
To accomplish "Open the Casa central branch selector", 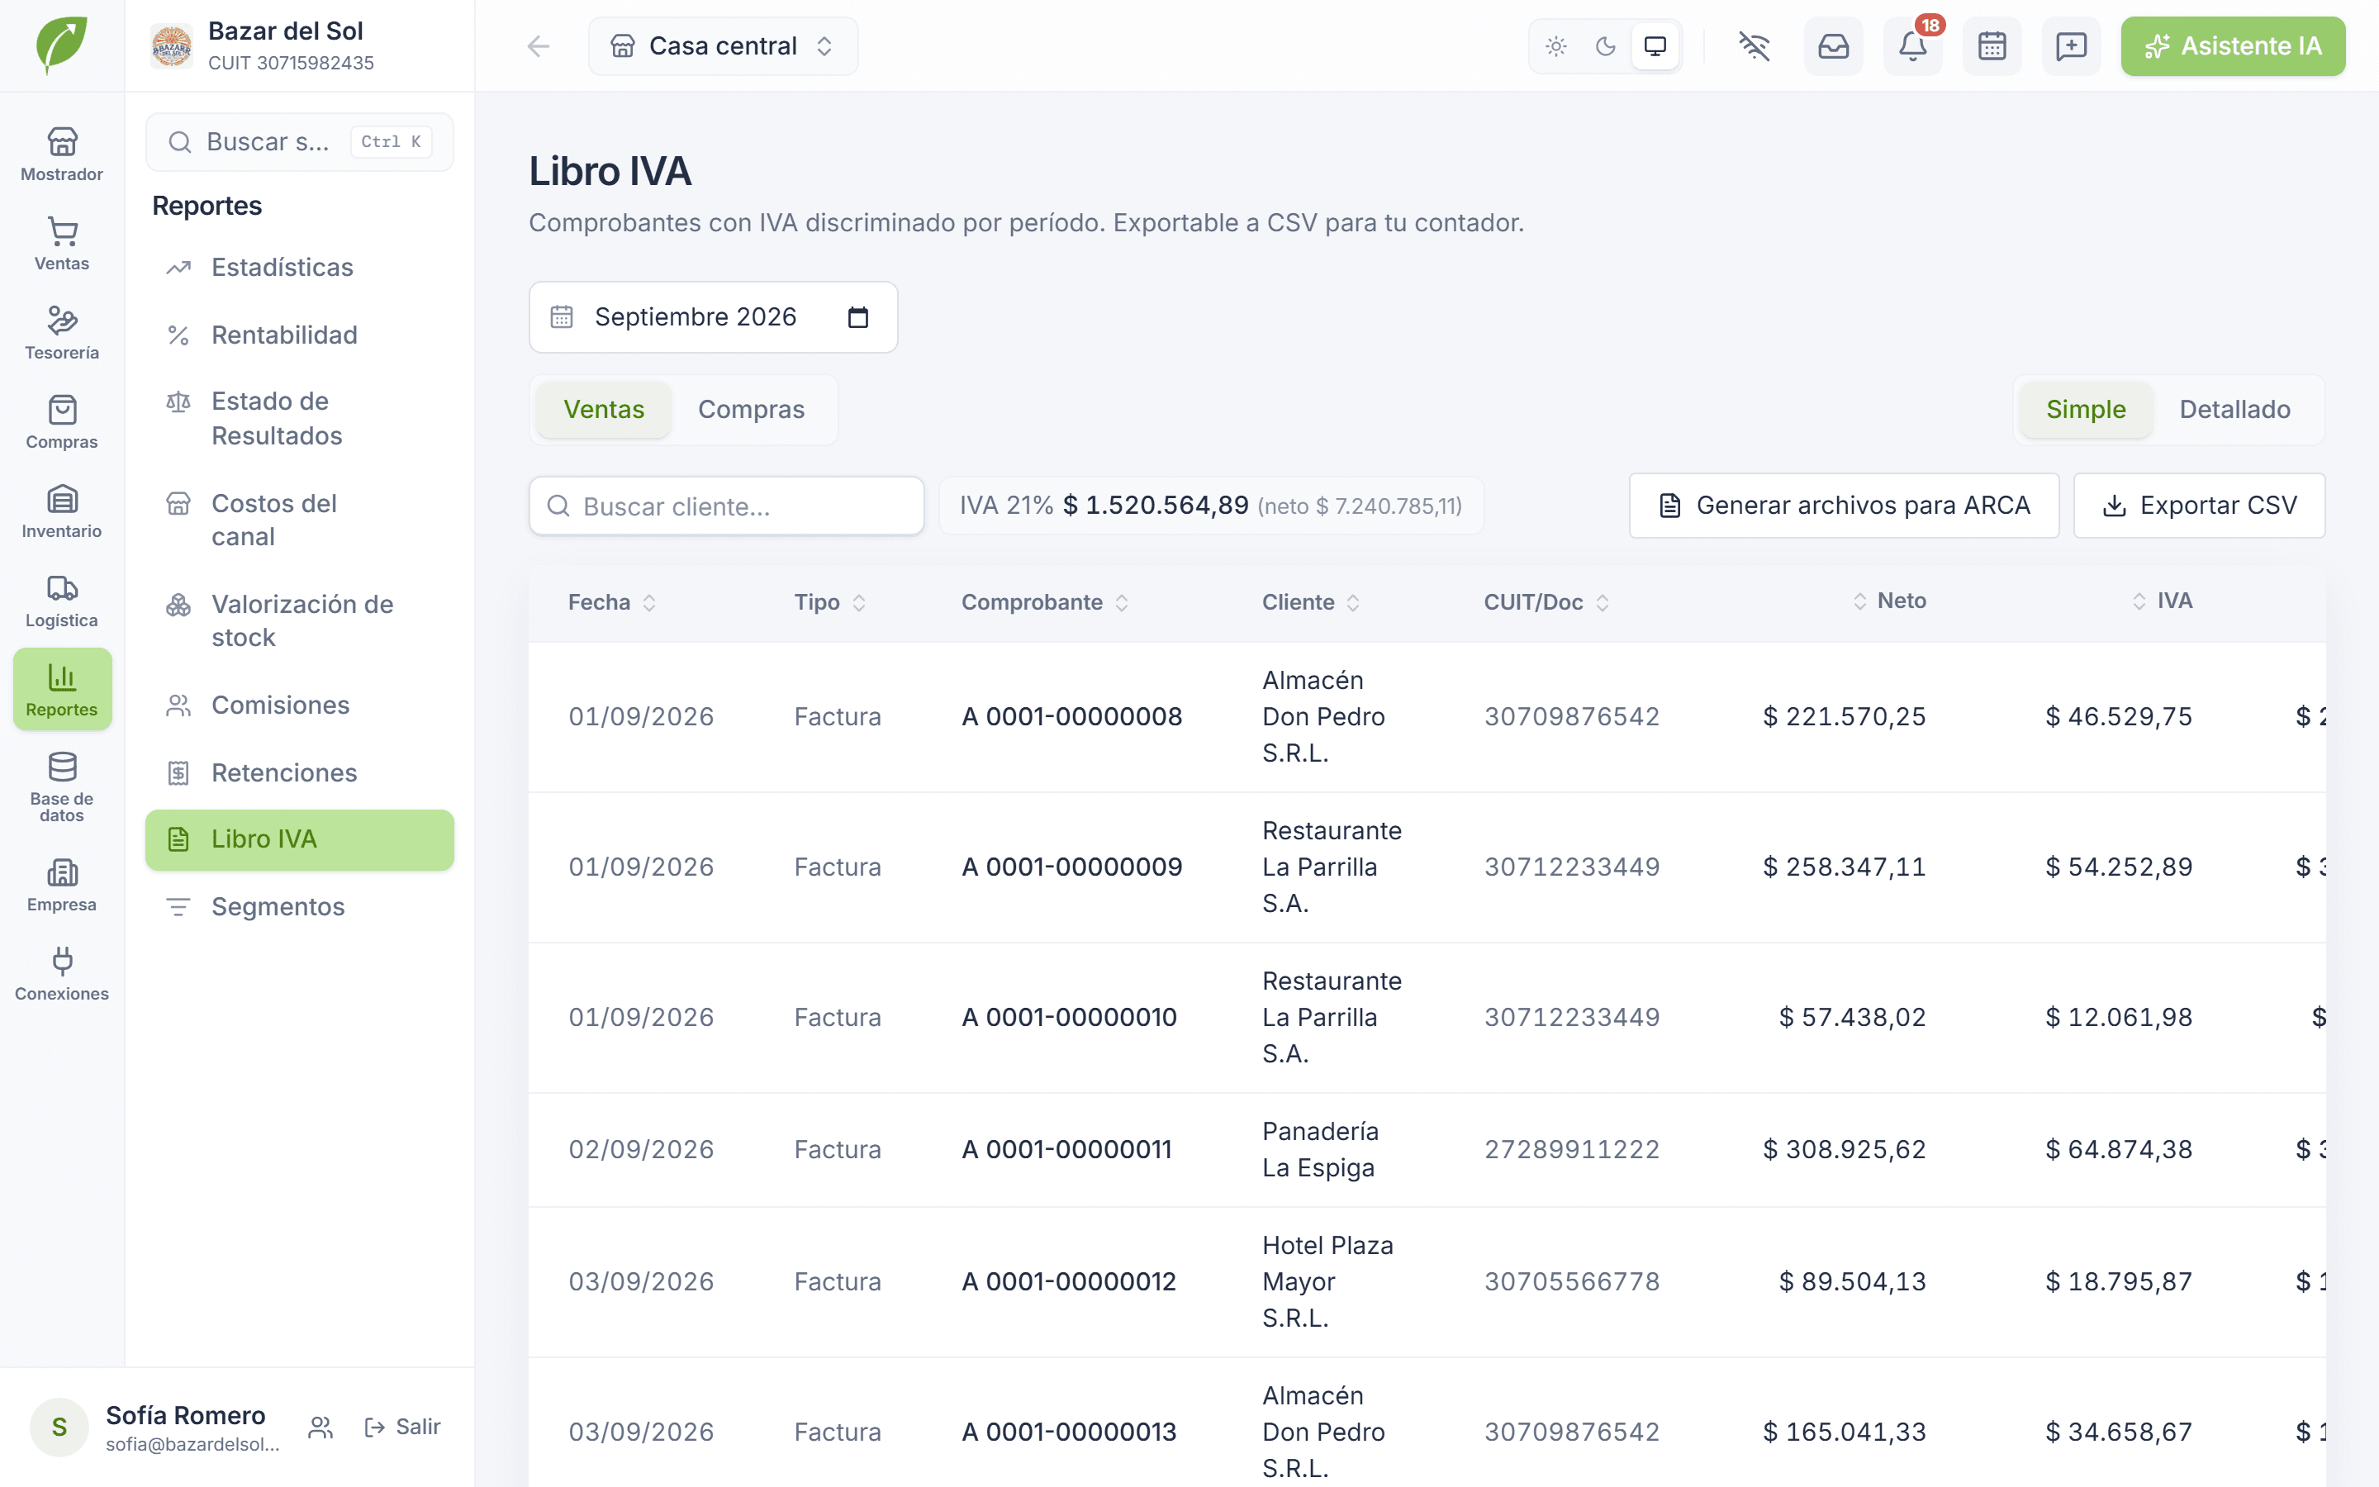I will coord(723,46).
